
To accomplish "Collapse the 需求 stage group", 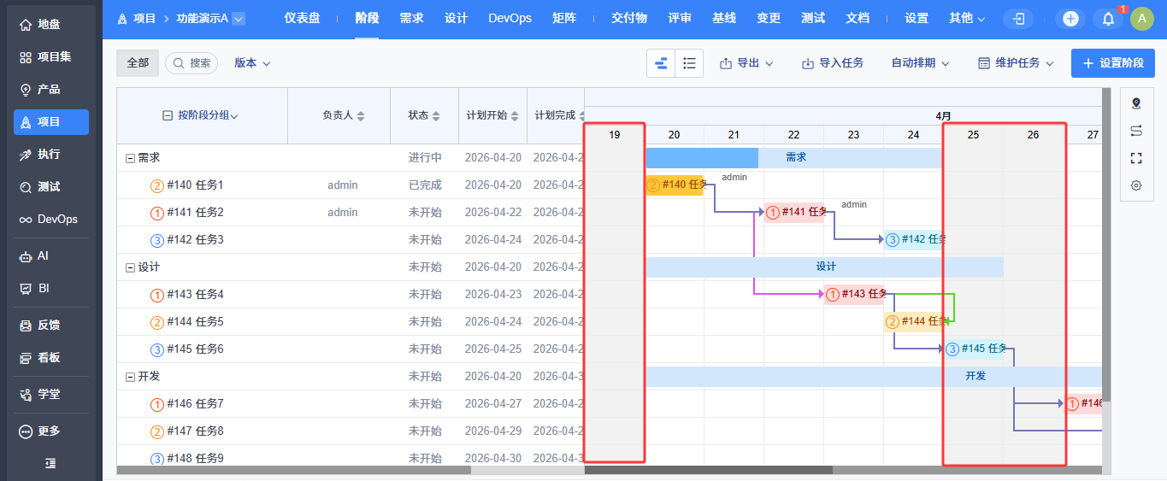I will pos(130,158).
